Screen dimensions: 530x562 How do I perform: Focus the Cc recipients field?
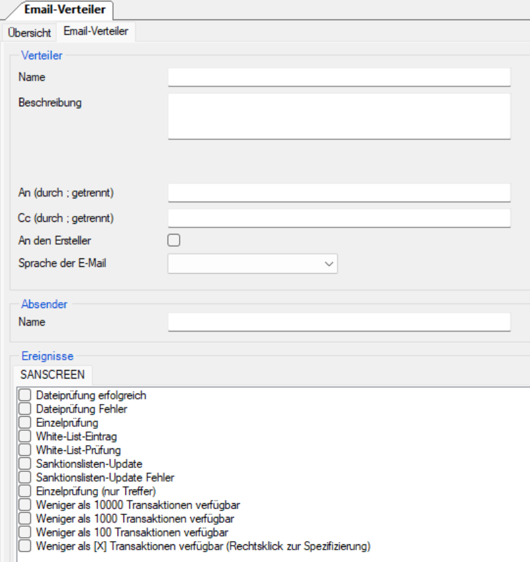pos(339,217)
